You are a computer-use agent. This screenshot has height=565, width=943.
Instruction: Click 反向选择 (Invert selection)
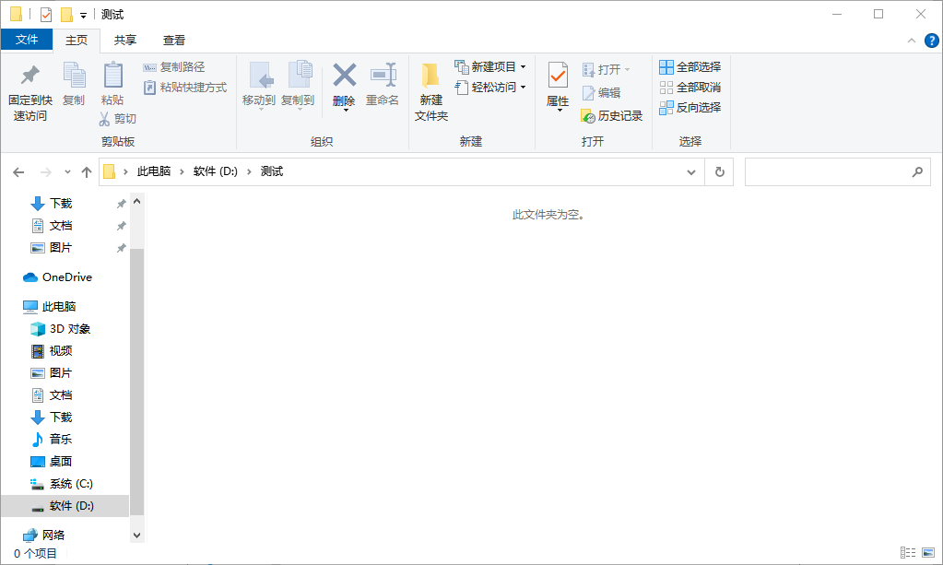click(x=691, y=106)
